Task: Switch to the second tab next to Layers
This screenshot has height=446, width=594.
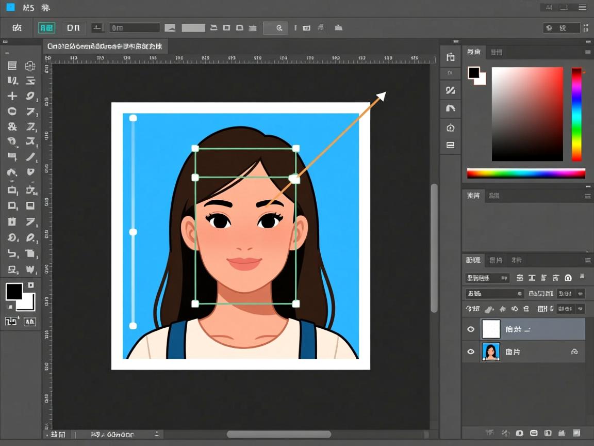Action: point(496,260)
